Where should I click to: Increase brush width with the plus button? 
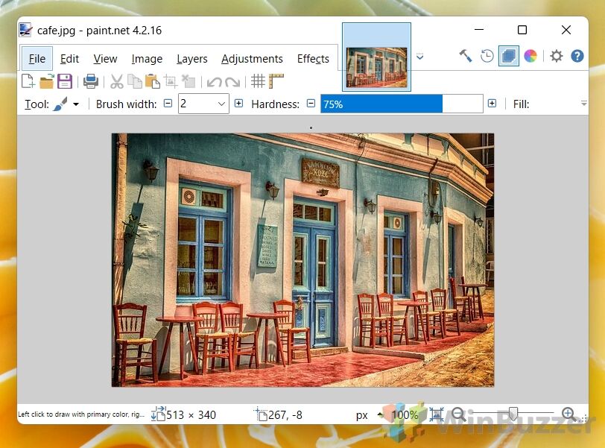239,104
